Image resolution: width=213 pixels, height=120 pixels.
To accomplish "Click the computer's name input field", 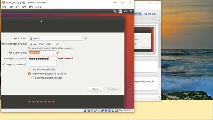I will coord(41,44).
